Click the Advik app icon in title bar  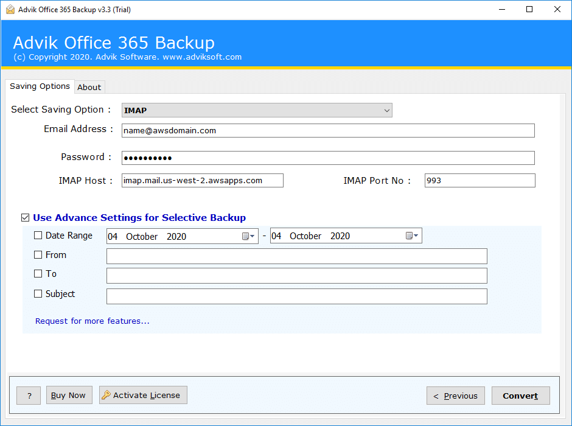click(10, 10)
